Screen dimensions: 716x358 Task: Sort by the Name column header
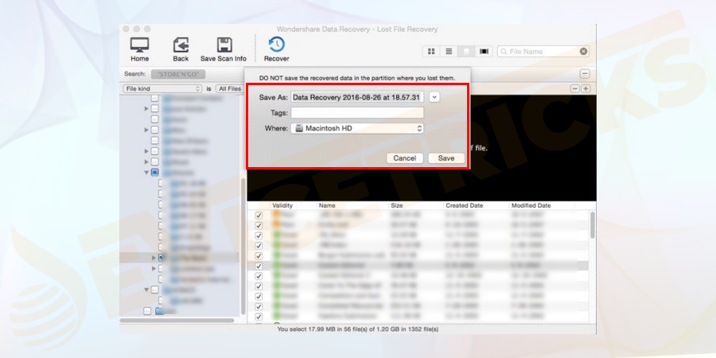click(327, 205)
